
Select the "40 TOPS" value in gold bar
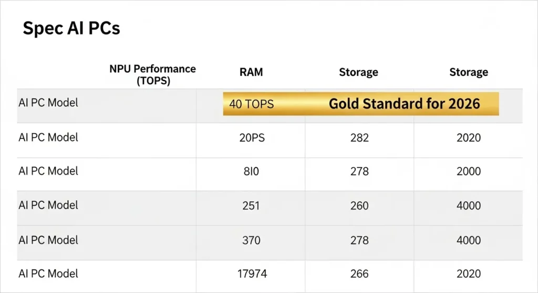(251, 104)
